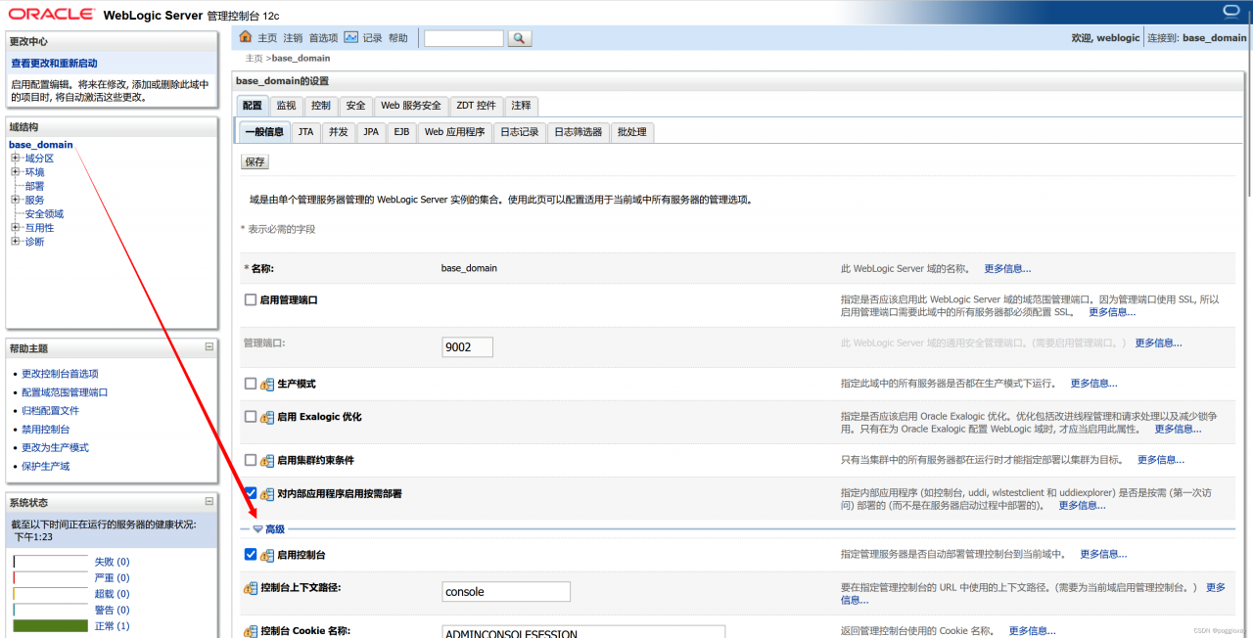1253x638 pixels.
Task: Click the 保存 save button
Action: coord(255,162)
